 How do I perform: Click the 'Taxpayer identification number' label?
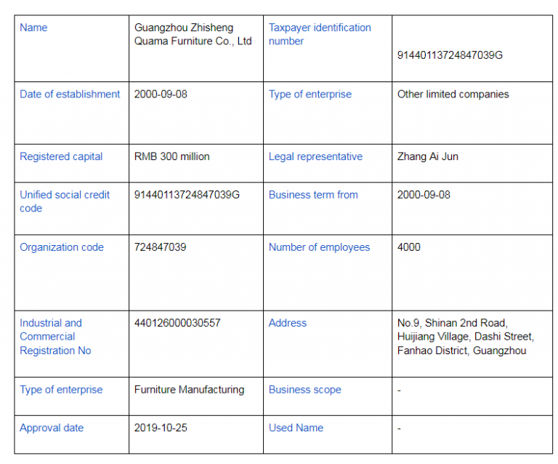pos(320,34)
